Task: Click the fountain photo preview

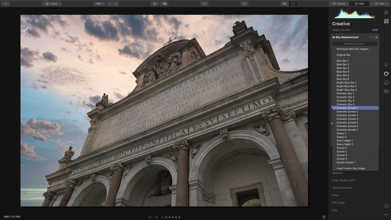Action: pyautogui.click(x=164, y=110)
